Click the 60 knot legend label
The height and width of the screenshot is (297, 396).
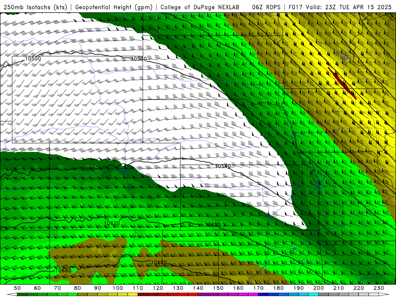coord(37,288)
